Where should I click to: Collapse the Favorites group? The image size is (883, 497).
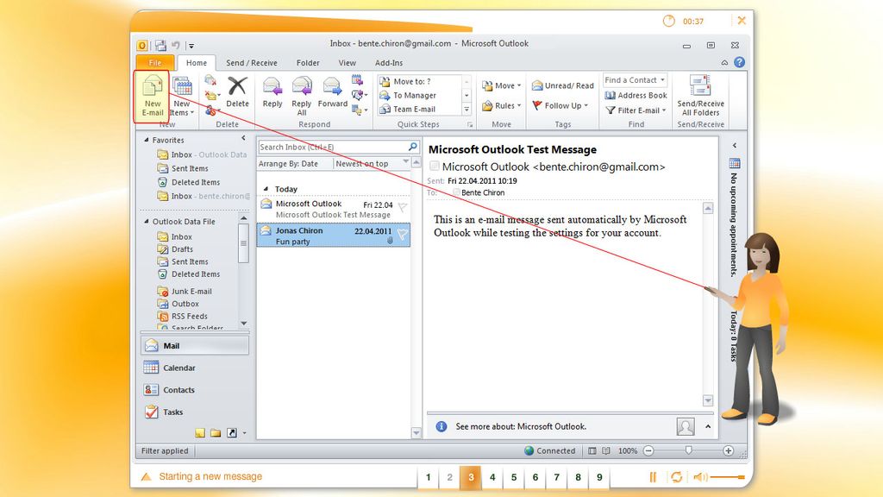click(147, 140)
